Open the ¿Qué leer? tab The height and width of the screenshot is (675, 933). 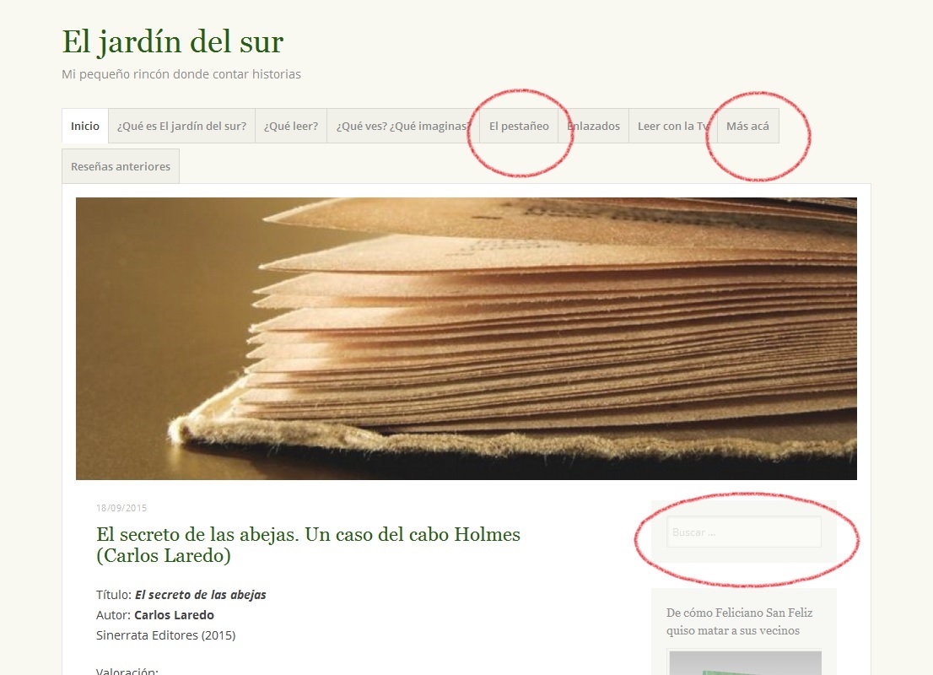pos(290,126)
